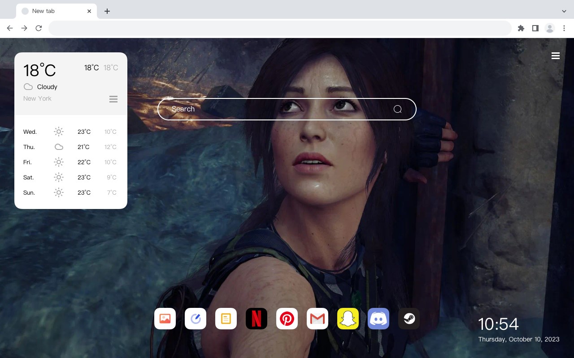
Task: Click the Thursday, October 10, 2023 date
Action: click(519, 339)
